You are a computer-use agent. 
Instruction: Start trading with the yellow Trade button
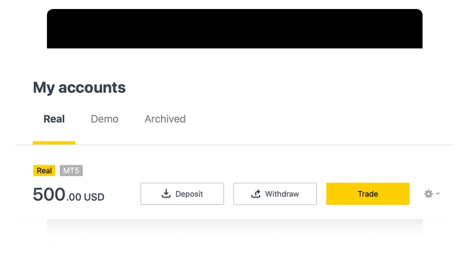(368, 194)
